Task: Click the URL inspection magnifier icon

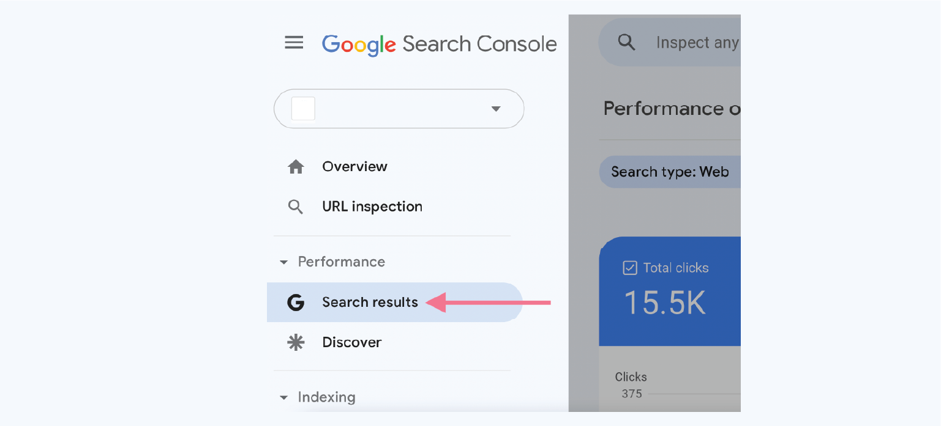Action: point(296,207)
